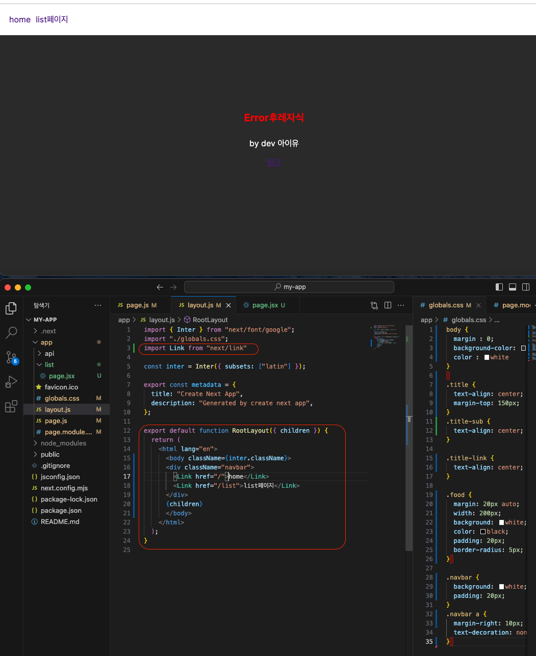Open package.json in the explorer
The width and height of the screenshot is (536, 656).
click(66, 510)
